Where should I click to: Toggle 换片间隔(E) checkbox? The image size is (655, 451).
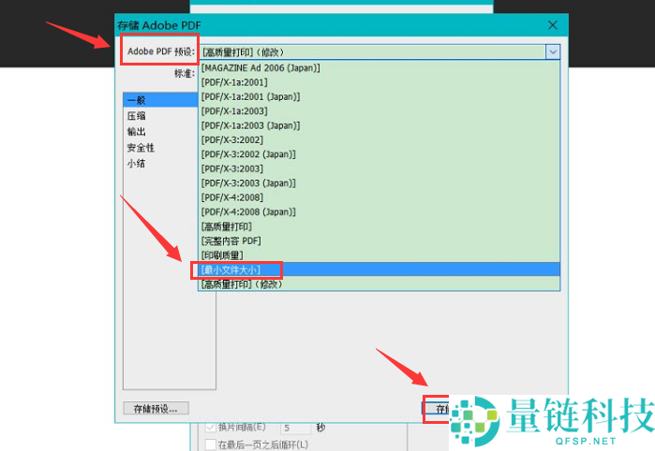(x=211, y=428)
